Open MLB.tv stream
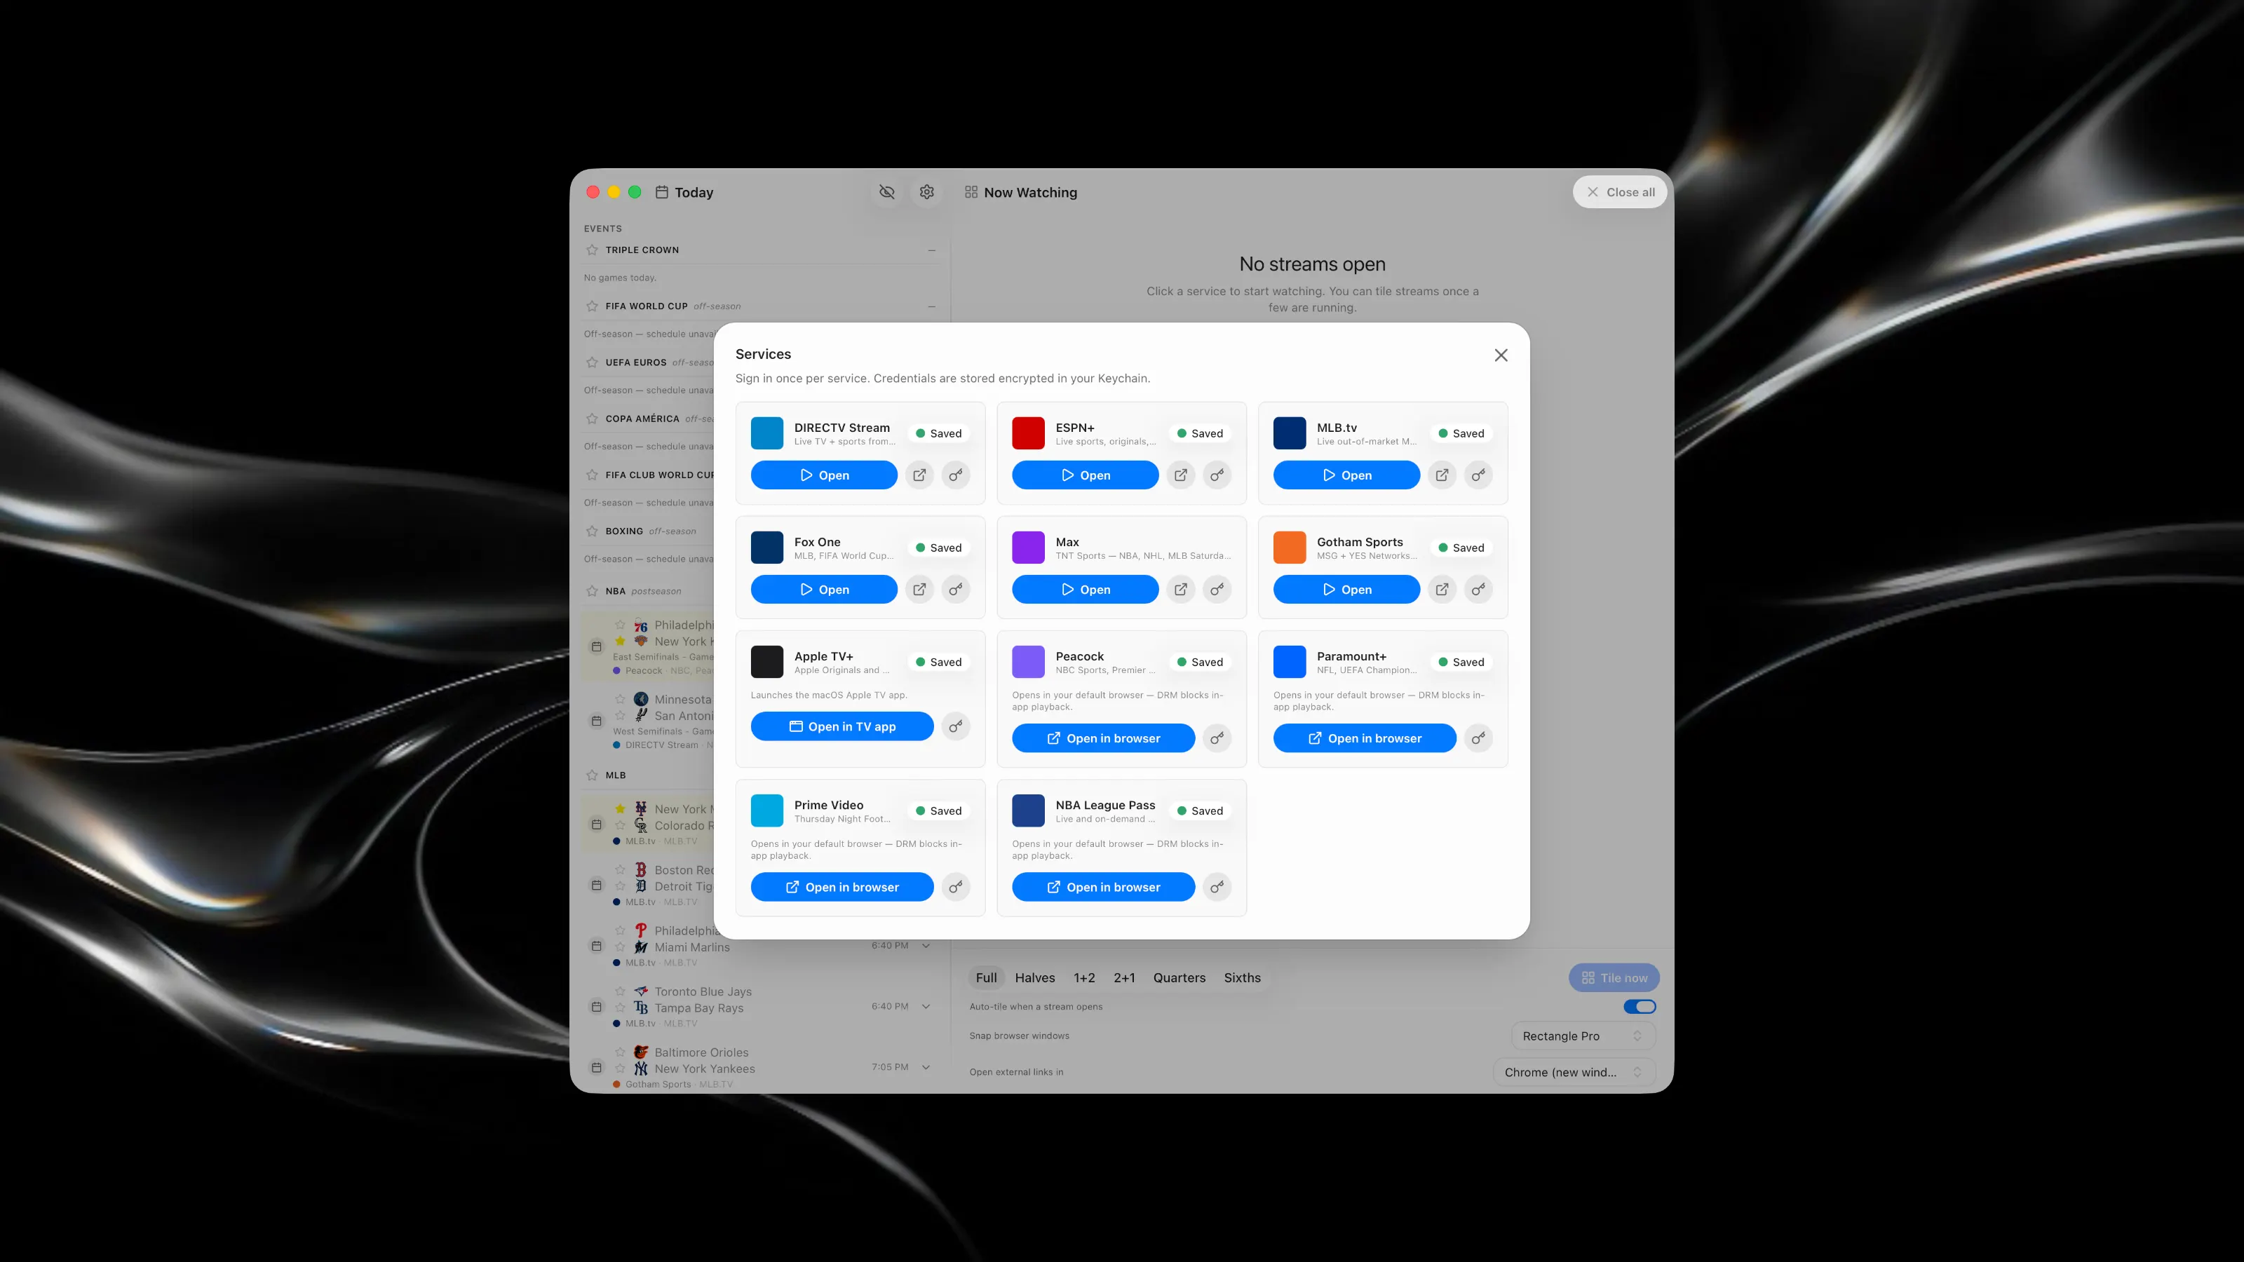This screenshot has height=1262, width=2244. [x=1346, y=475]
